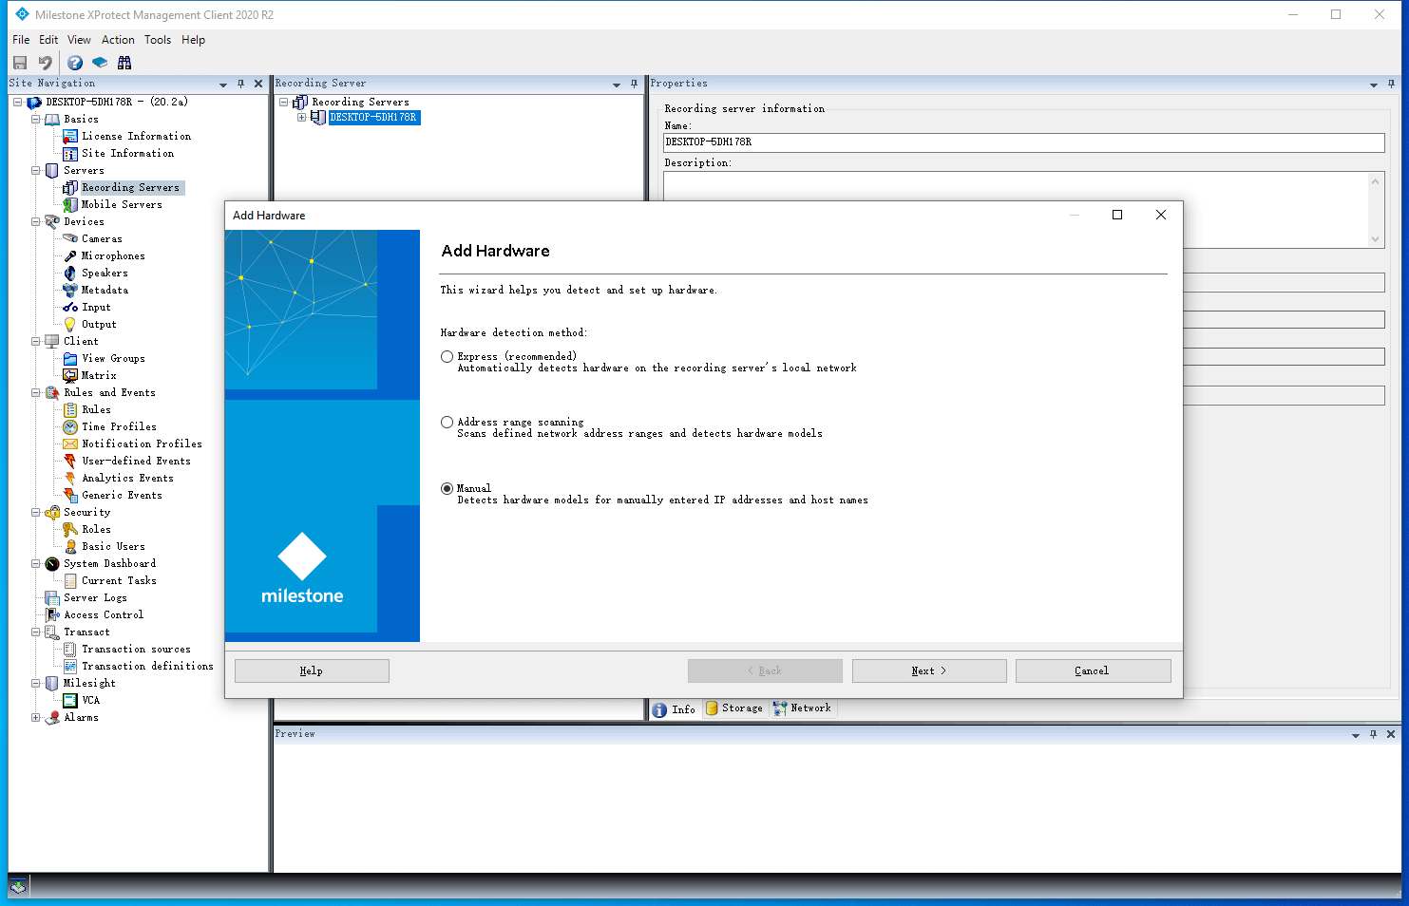The image size is (1409, 906).
Task: Click the System Dashboard icon
Action: tap(52, 564)
